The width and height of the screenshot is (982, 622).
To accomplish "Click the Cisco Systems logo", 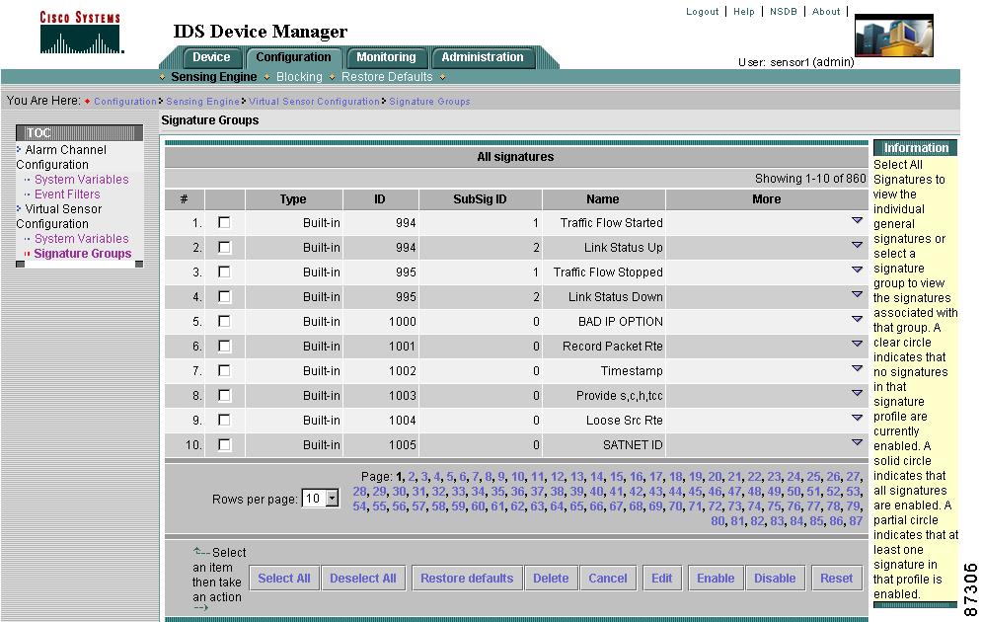I will 80,32.
